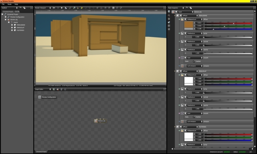Screen dimensions: 257x154
Task: Switch to the Live DB tab
Action: coord(17,12)
